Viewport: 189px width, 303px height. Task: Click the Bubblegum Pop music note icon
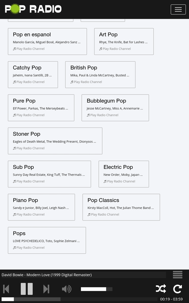[x=88, y=115]
